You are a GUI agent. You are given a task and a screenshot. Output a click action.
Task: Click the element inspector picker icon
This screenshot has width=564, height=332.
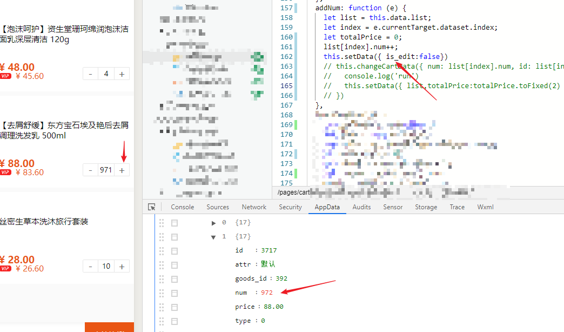point(152,207)
